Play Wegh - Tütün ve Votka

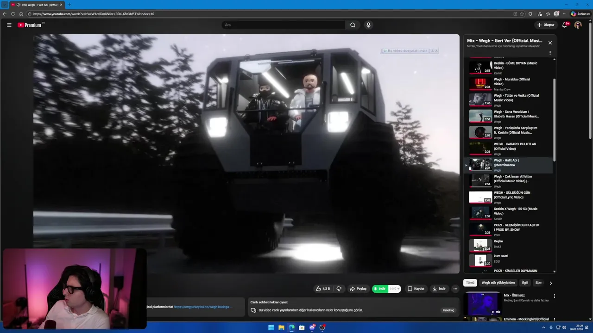click(x=508, y=100)
